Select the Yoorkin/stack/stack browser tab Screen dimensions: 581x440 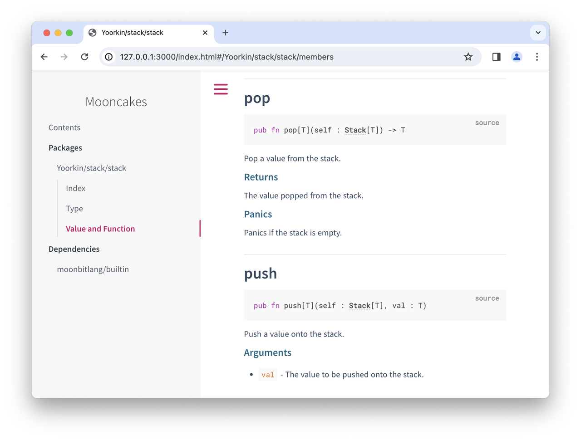(136, 33)
